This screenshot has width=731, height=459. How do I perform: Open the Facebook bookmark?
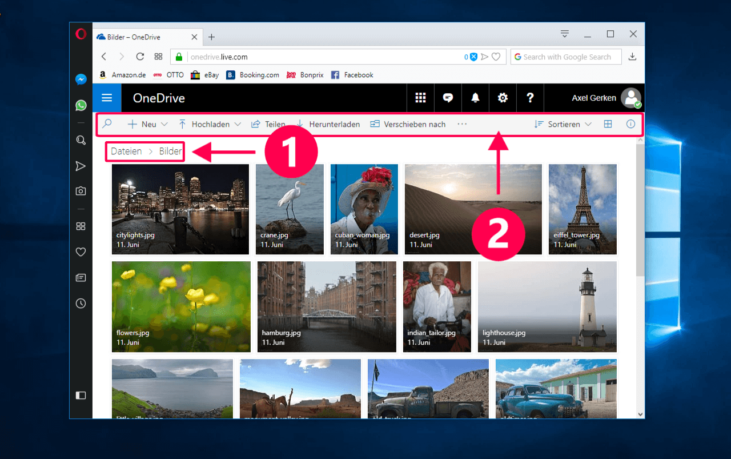[352, 75]
